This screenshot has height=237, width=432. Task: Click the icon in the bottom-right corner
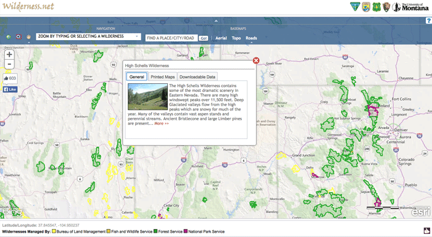[427, 231]
